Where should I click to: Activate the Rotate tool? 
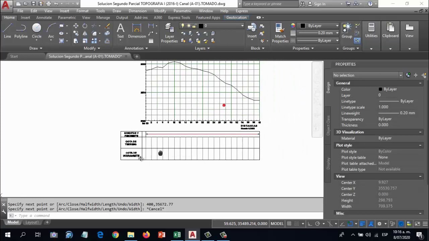tap(85, 26)
